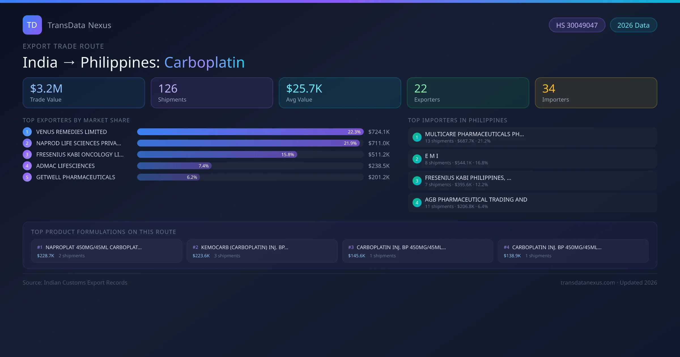The width and height of the screenshot is (680, 357).
Task: Select the 22 Exporters stat card
Action: point(468,93)
